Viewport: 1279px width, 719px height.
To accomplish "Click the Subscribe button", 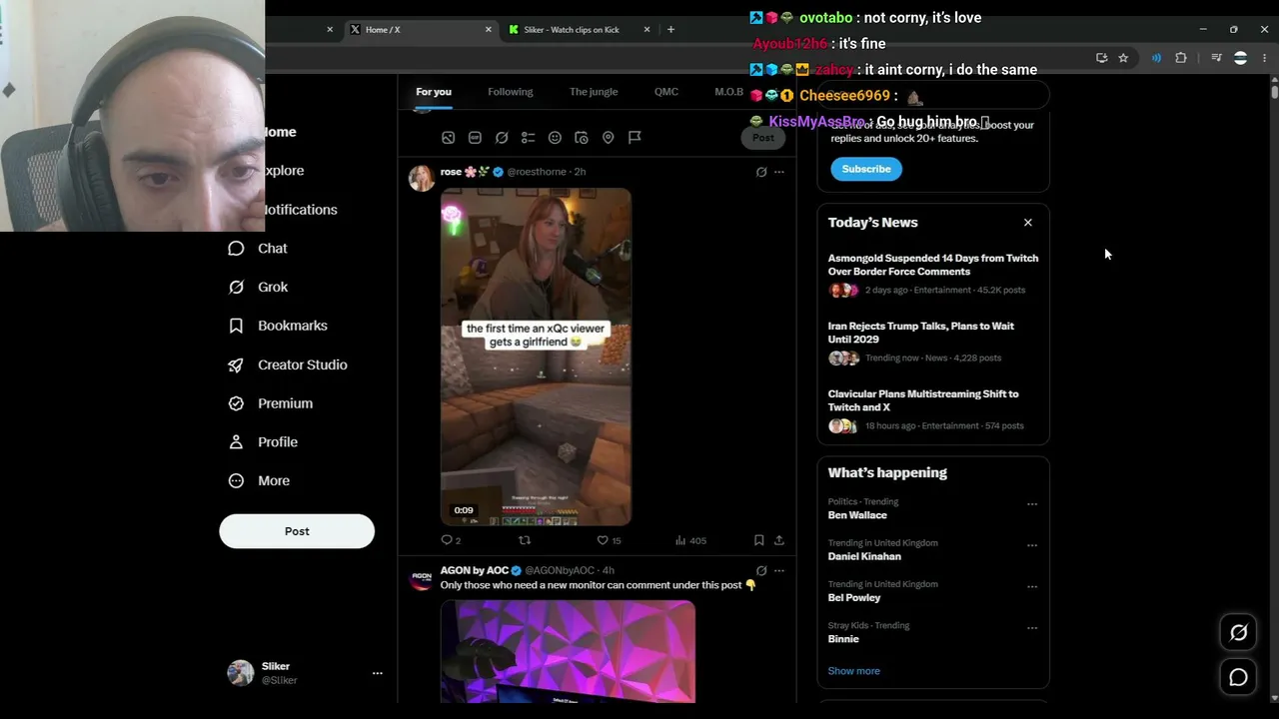I will point(866,169).
